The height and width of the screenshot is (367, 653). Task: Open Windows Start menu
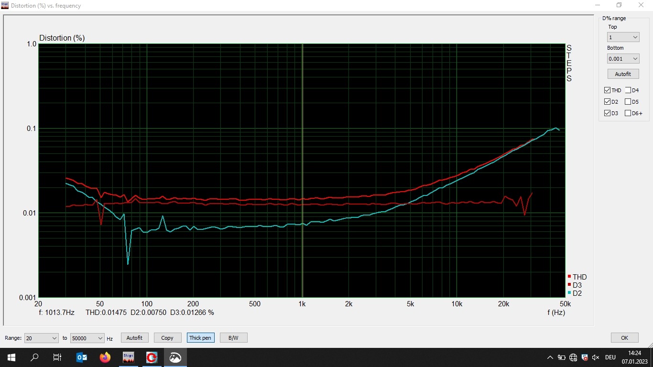[11, 357]
